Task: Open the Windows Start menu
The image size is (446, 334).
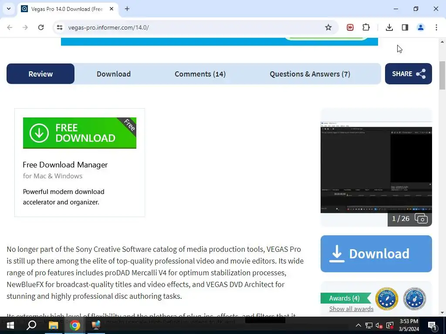Action: 10,325
